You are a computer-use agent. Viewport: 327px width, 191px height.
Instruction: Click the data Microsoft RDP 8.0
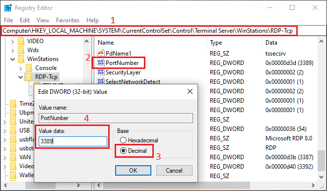pyautogui.click(x=289, y=138)
